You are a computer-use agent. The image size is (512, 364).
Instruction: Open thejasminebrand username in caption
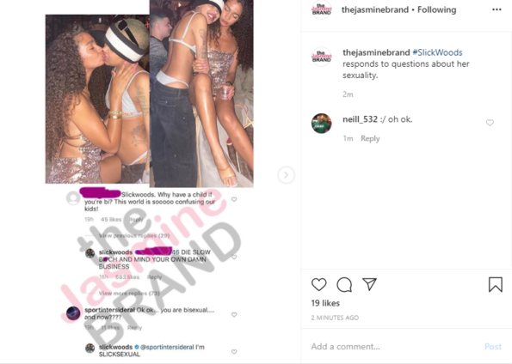[x=376, y=52]
